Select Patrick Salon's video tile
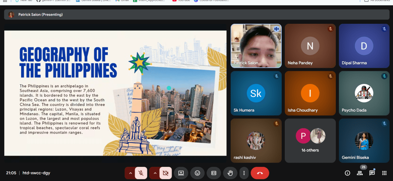 click(x=256, y=46)
